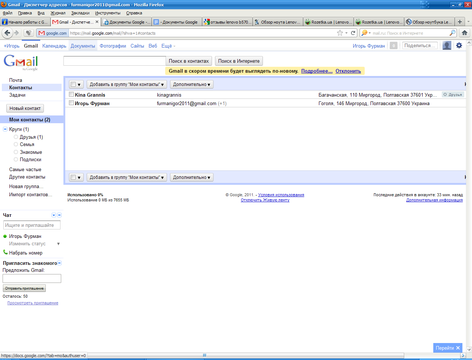Expand the Ещё menu in the Google bar
Image resolution: width=472 pixels, height=360 pixels.
(169, 46)
